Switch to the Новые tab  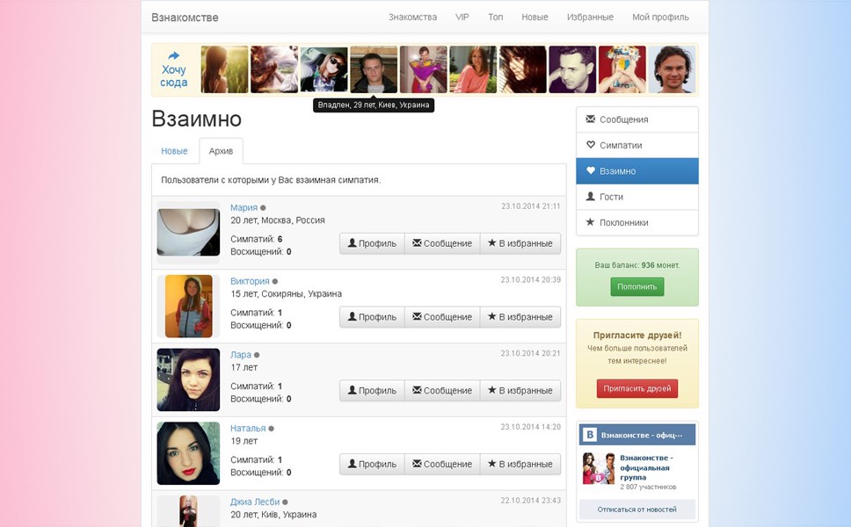click(174, 151)
